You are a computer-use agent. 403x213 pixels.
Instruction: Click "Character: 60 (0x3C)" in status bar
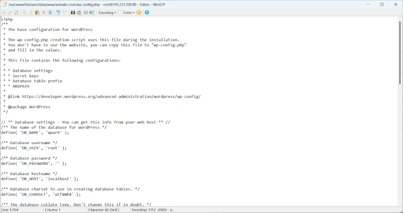click(104, 210)
